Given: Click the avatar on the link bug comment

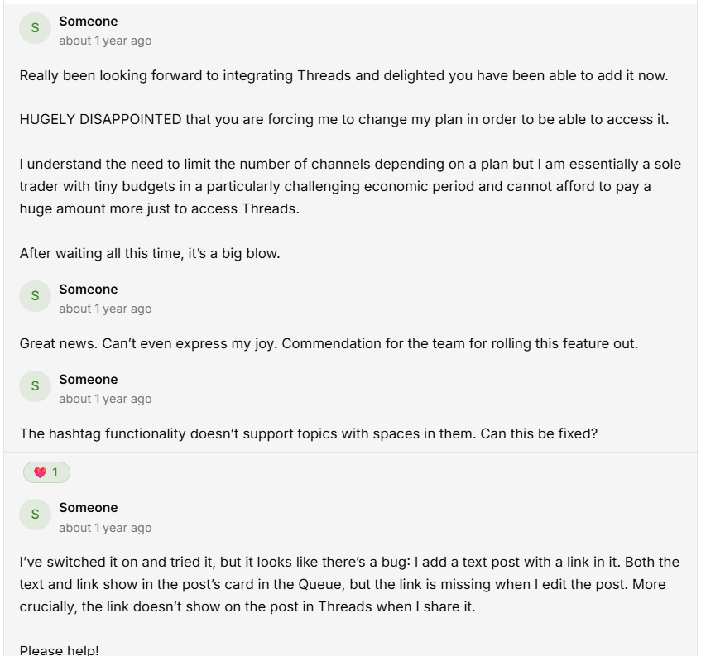Looking at the screenshot, I should (35, 515).
